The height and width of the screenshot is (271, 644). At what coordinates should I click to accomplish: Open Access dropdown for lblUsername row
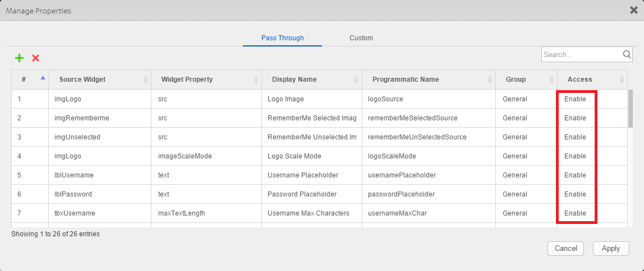pyautogui.click(x=575, y=175)
